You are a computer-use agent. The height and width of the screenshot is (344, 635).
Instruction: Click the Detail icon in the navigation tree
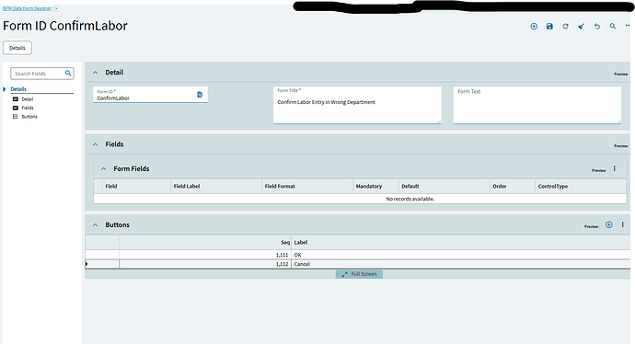[x=16, y=99]
